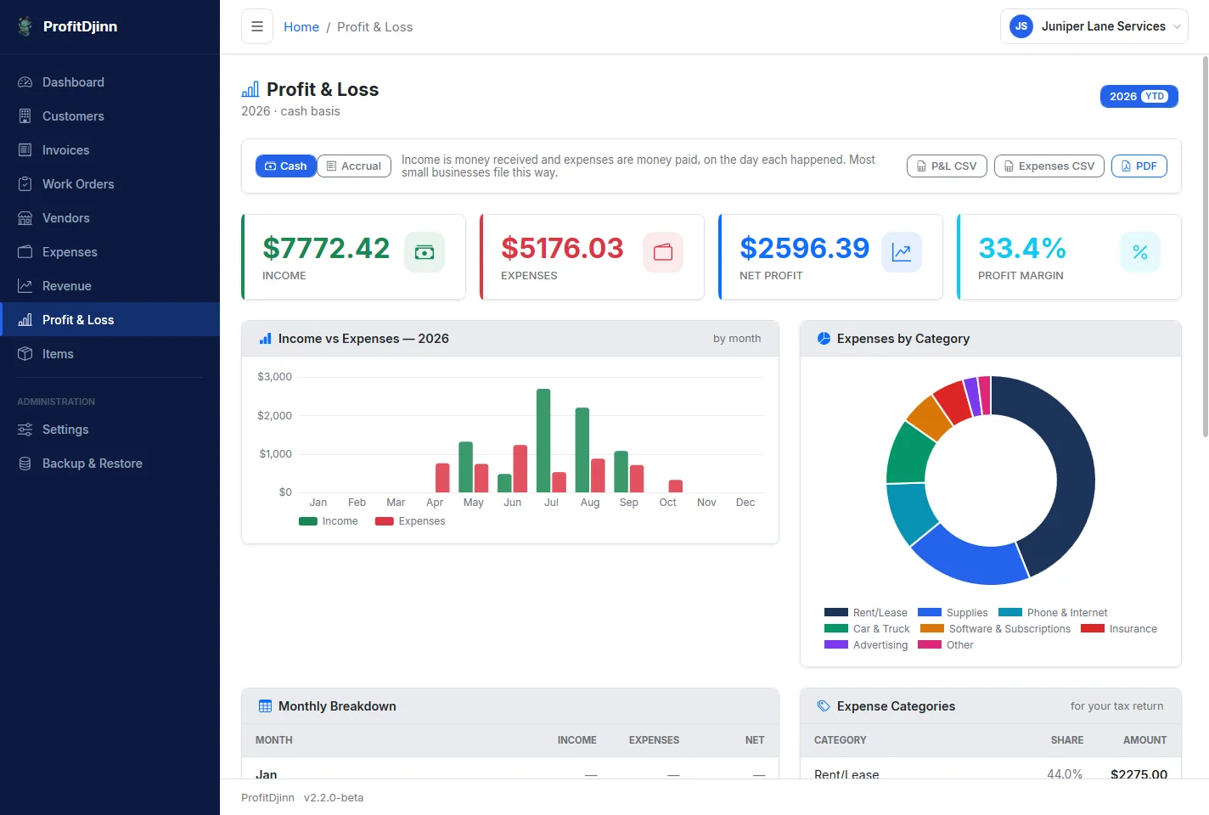This screenshot has height=815, width=1209.
Task: Click the bar chart icon beside Profit & Loss heading
Action: (250, 89)
